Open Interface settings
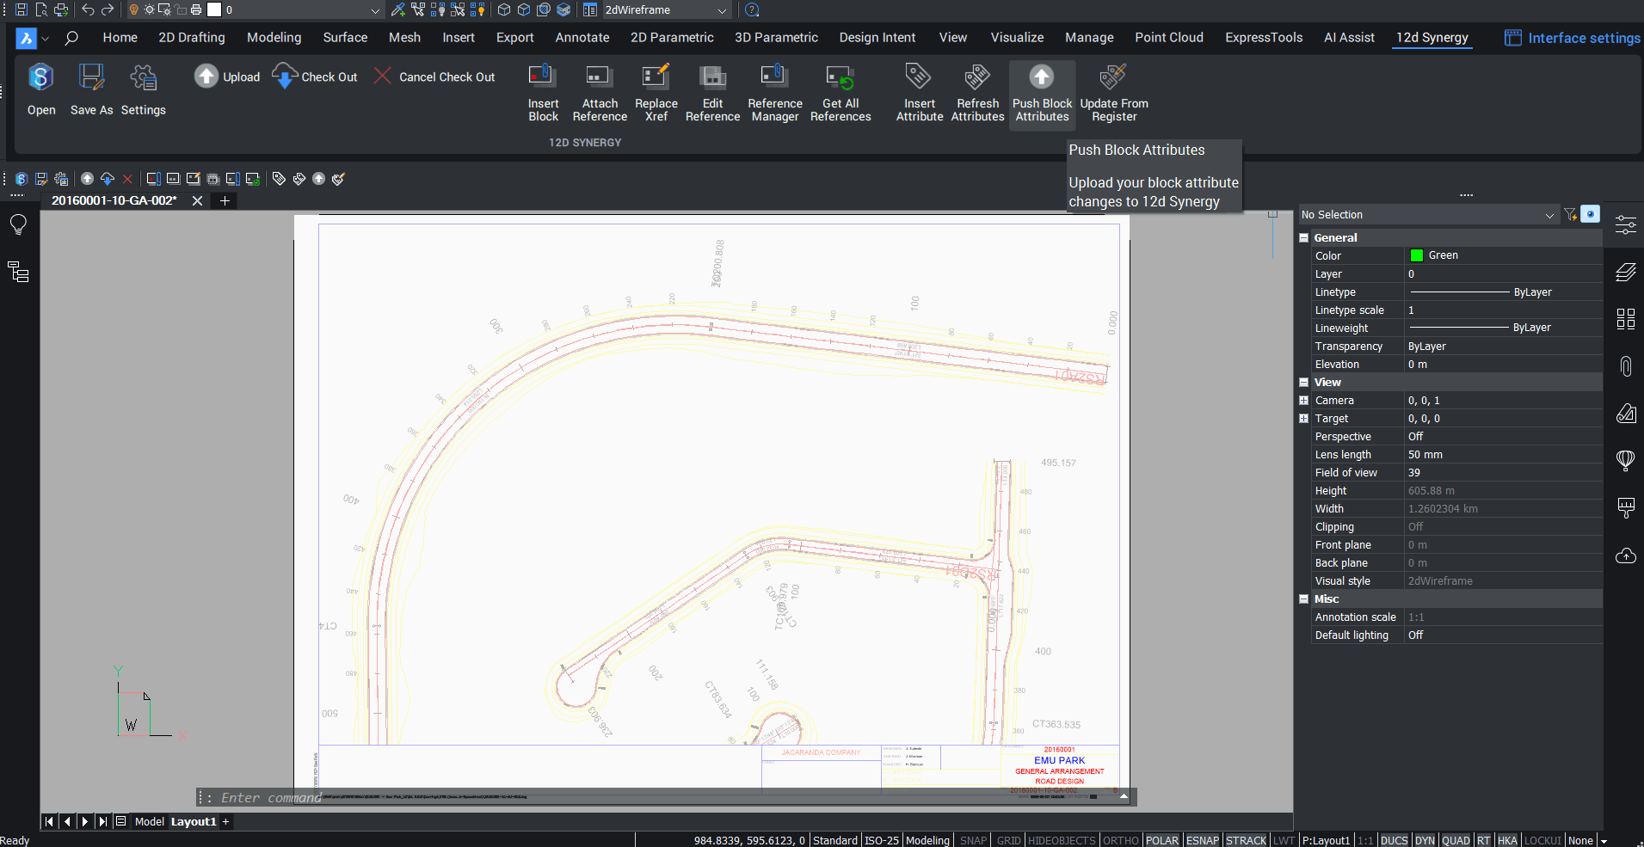This screenshot has width=1644, height=847. click(1573, 38)
